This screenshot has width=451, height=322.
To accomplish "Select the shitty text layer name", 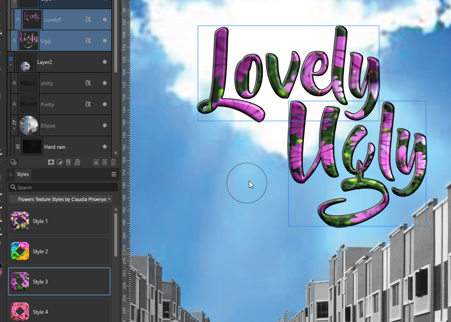I will point(47,83).
